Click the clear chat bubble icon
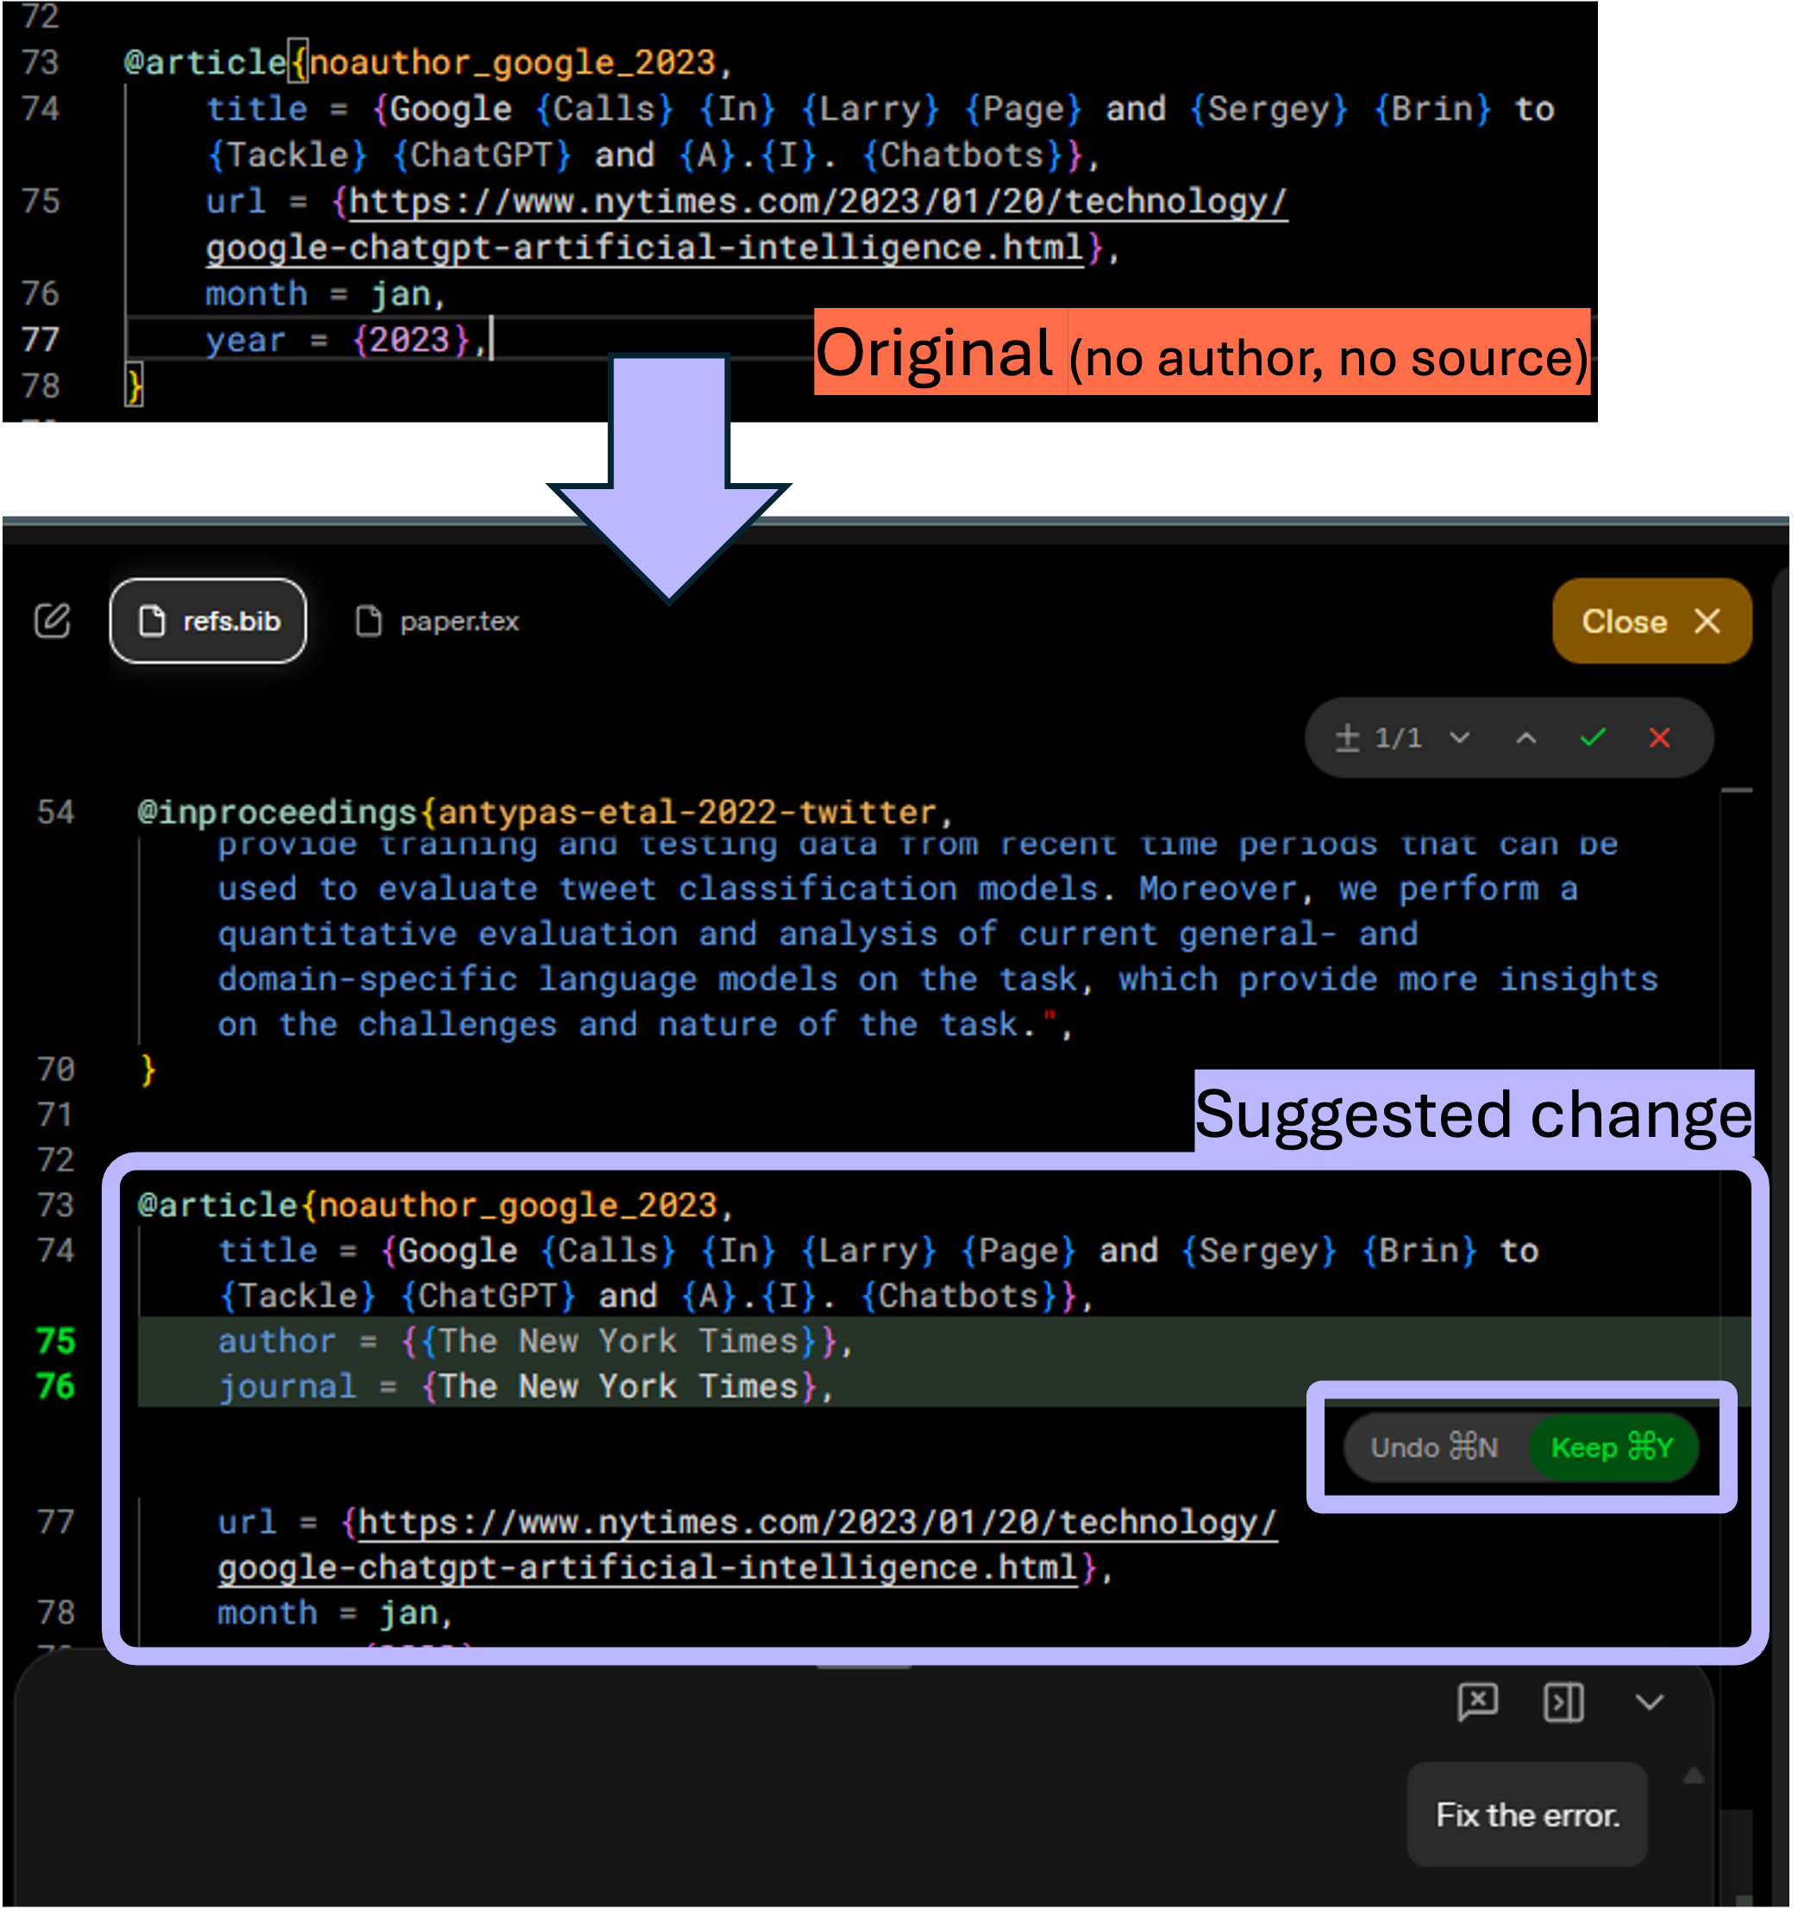 pyautogui.click(x=1477, y=1703)
